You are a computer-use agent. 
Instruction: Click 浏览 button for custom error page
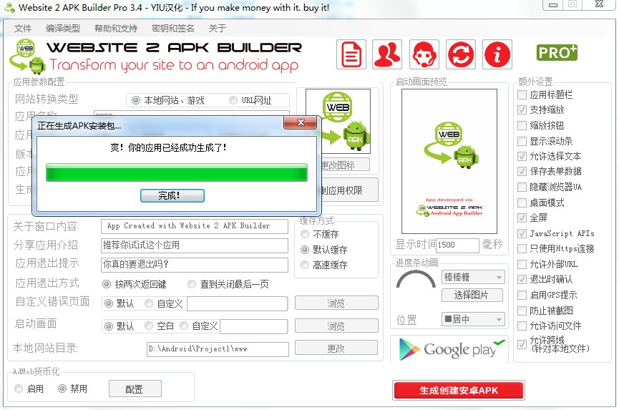pyautogui.click(x=336, y=303)
